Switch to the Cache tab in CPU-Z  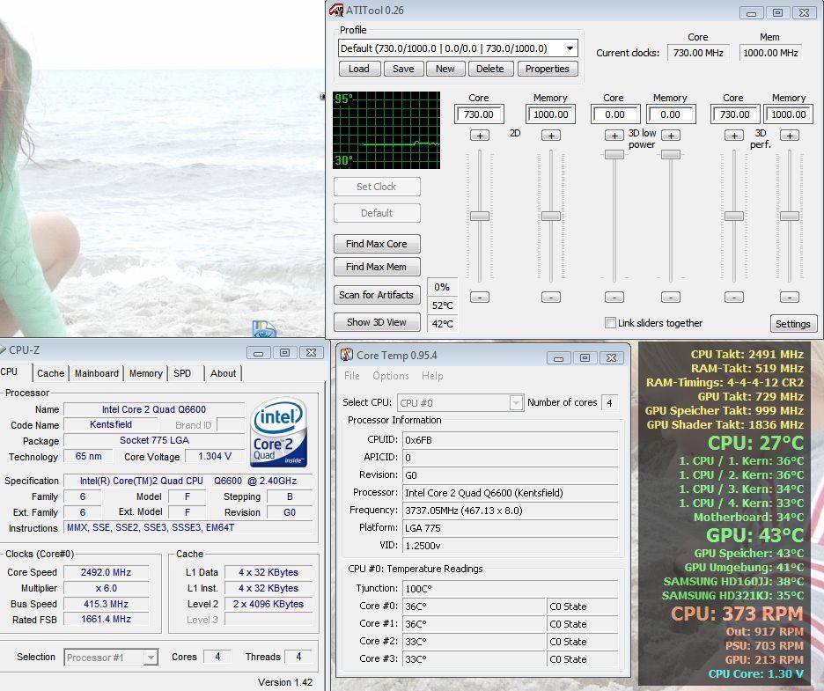point(50,373)
